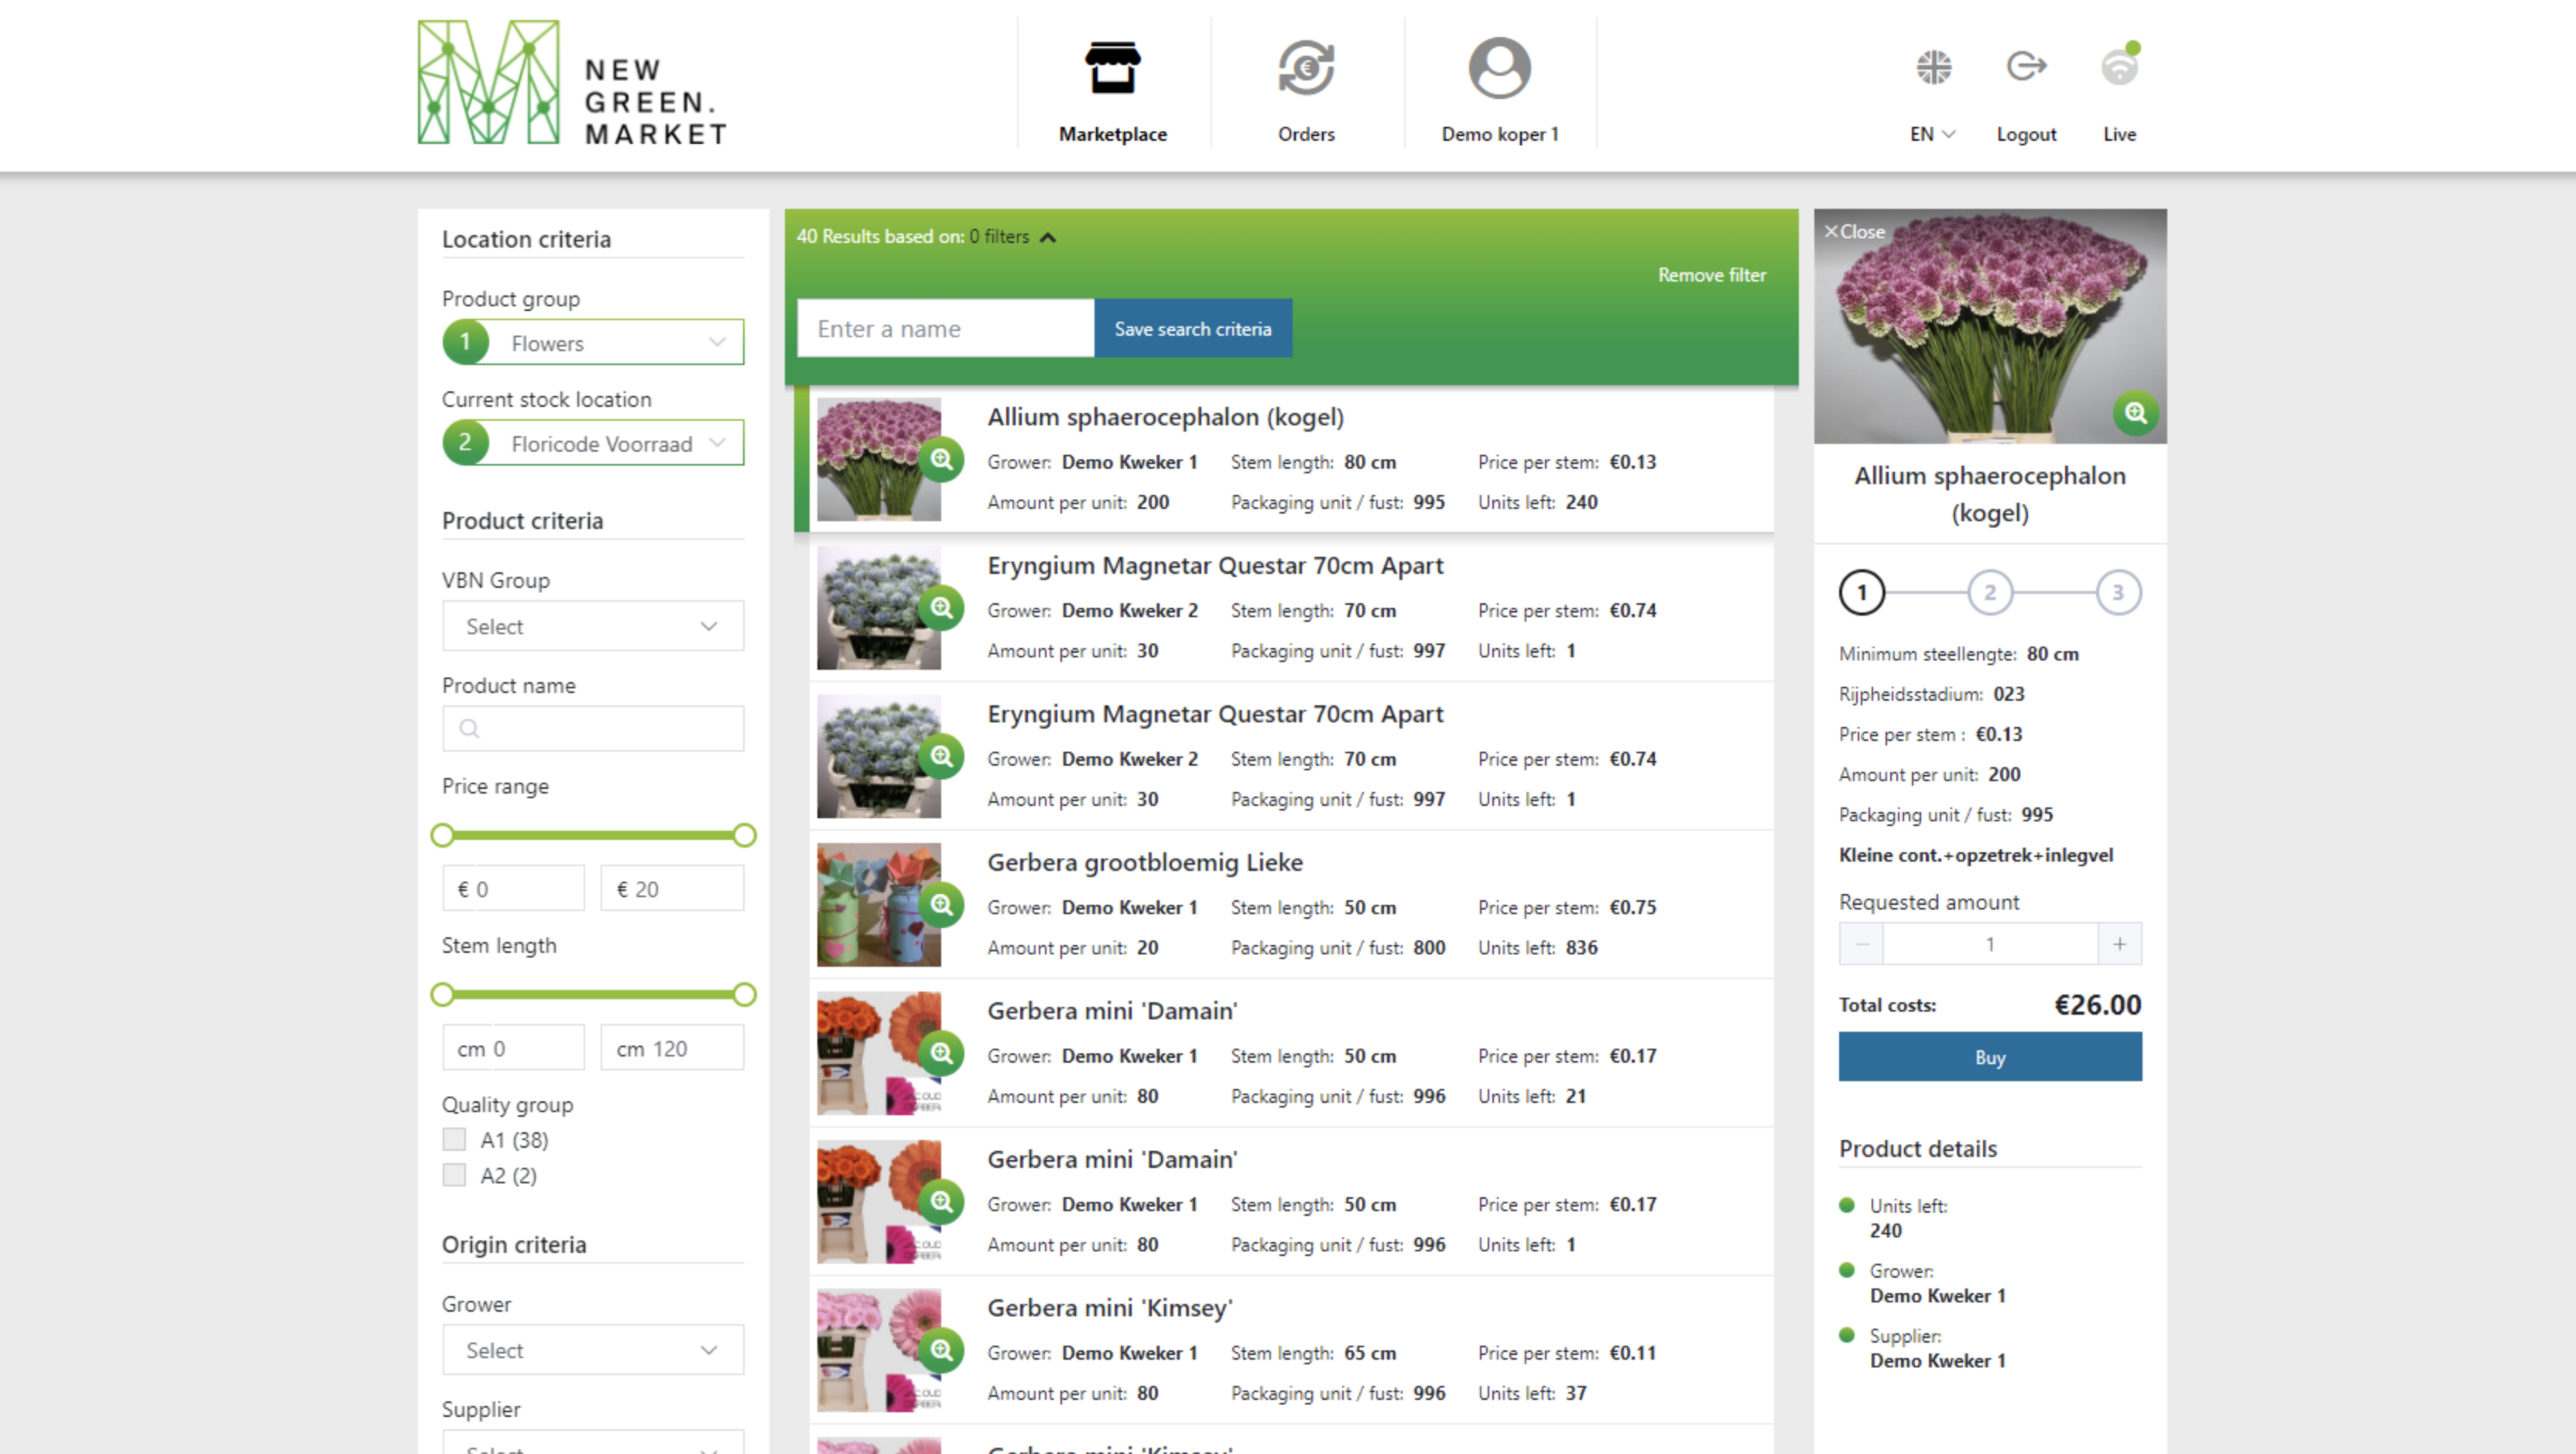The height and width of the screenshot is (1454, 2576).
Task: Click the Requested amount number field
Action: click(1989, 944)
